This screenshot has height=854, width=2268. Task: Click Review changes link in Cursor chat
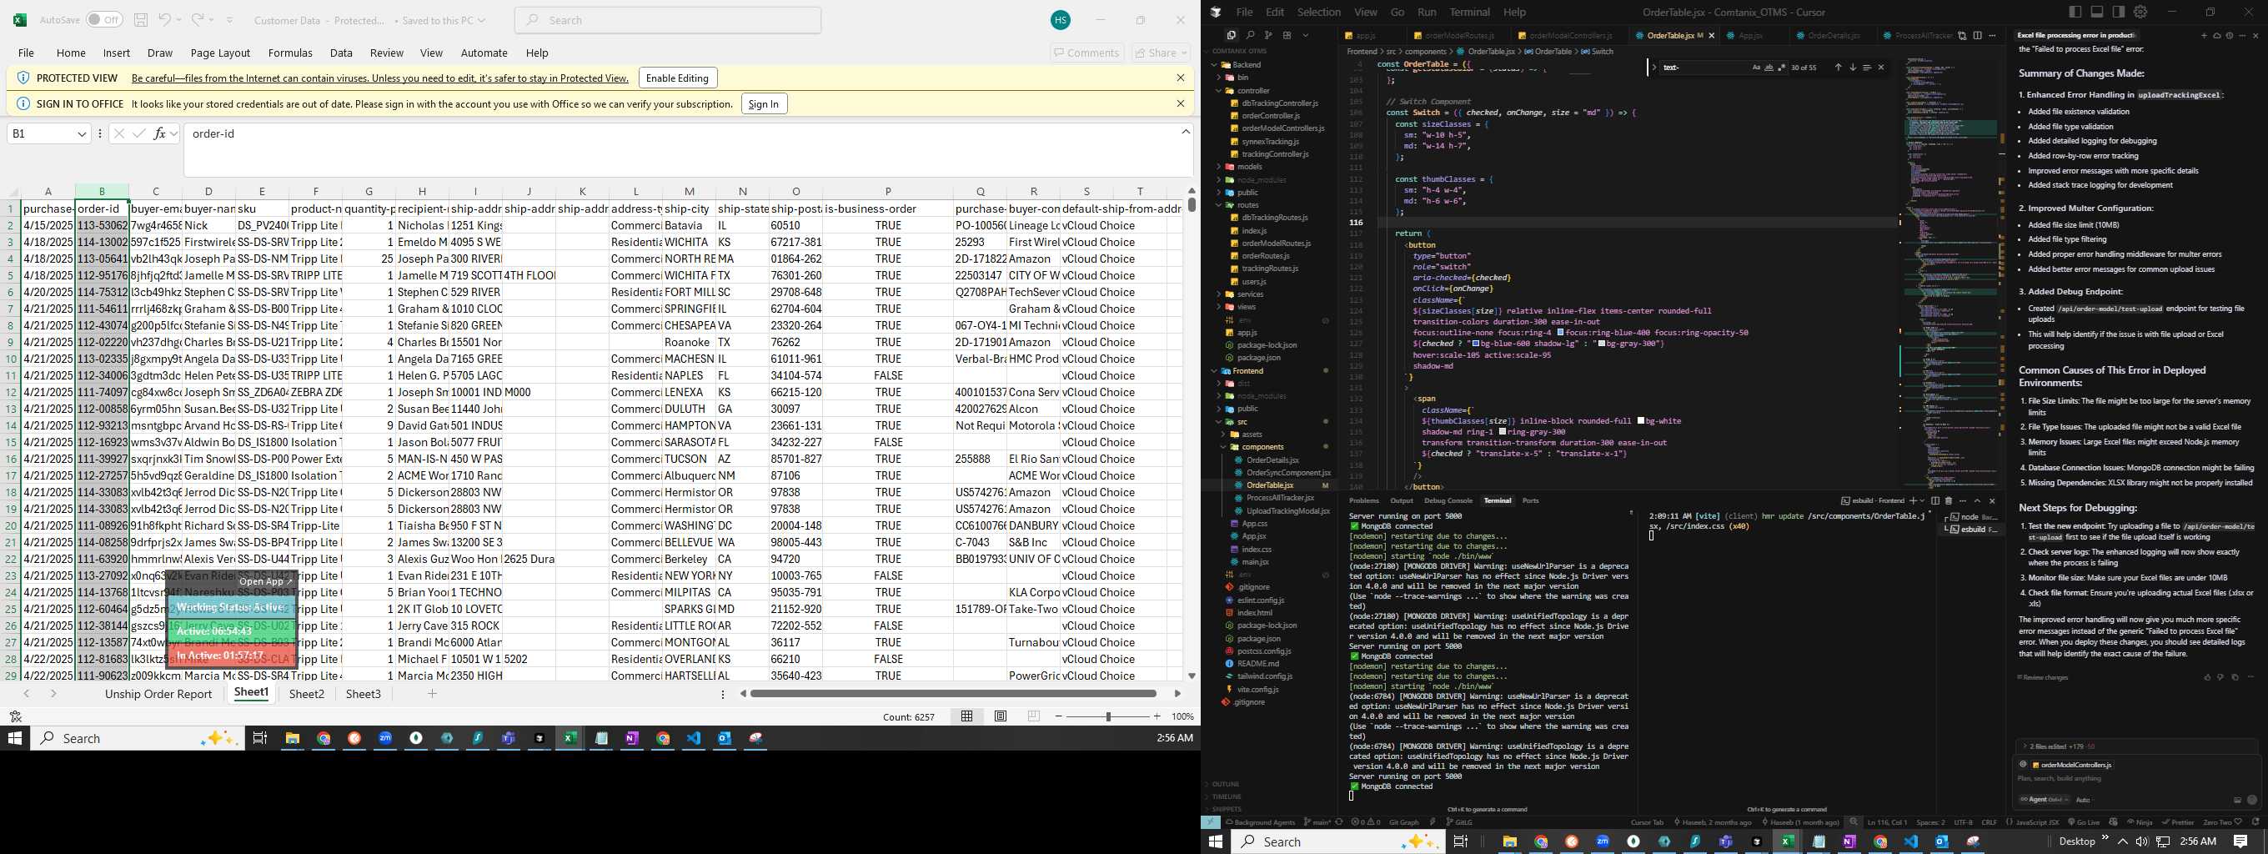tap(2043, 677)
